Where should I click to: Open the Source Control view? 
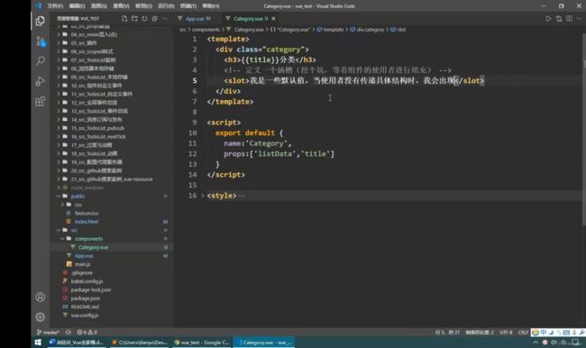pos(41,41)
